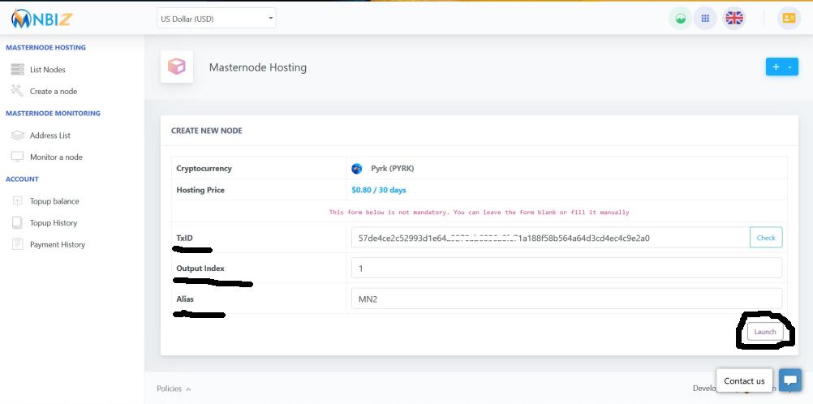The height and width of the screenshot is (404, 813).
Task: Open Payment History page
Action: click(58, 245)
